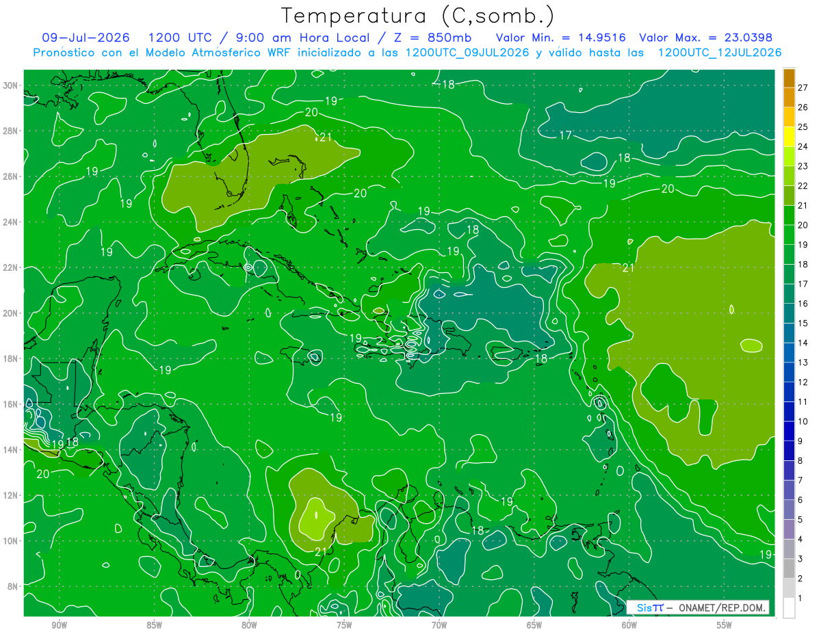Click the date 09-Jul-2026 in header
This screenshot has height=634, width=821.
[x=85, y=38]
